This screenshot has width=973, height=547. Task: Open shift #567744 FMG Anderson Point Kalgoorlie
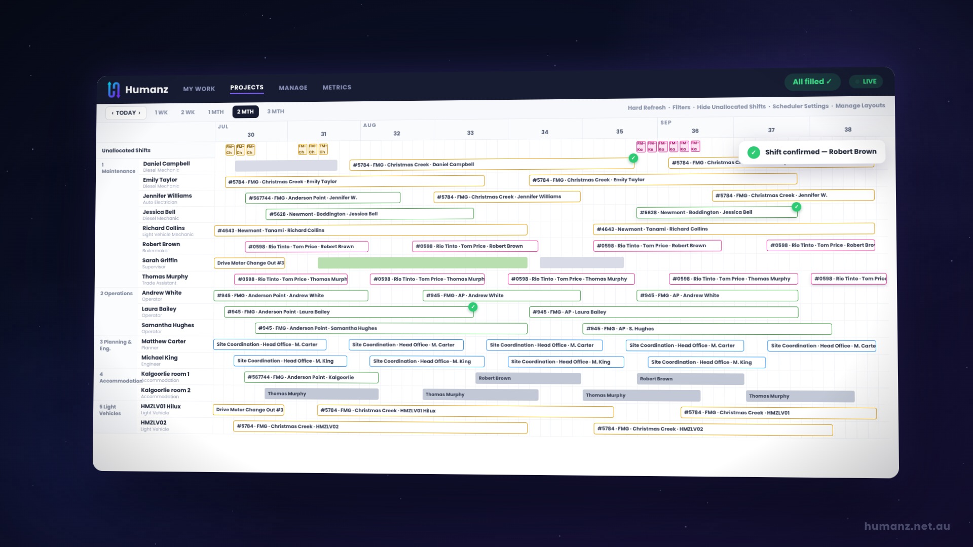click(x=311, y=377)
